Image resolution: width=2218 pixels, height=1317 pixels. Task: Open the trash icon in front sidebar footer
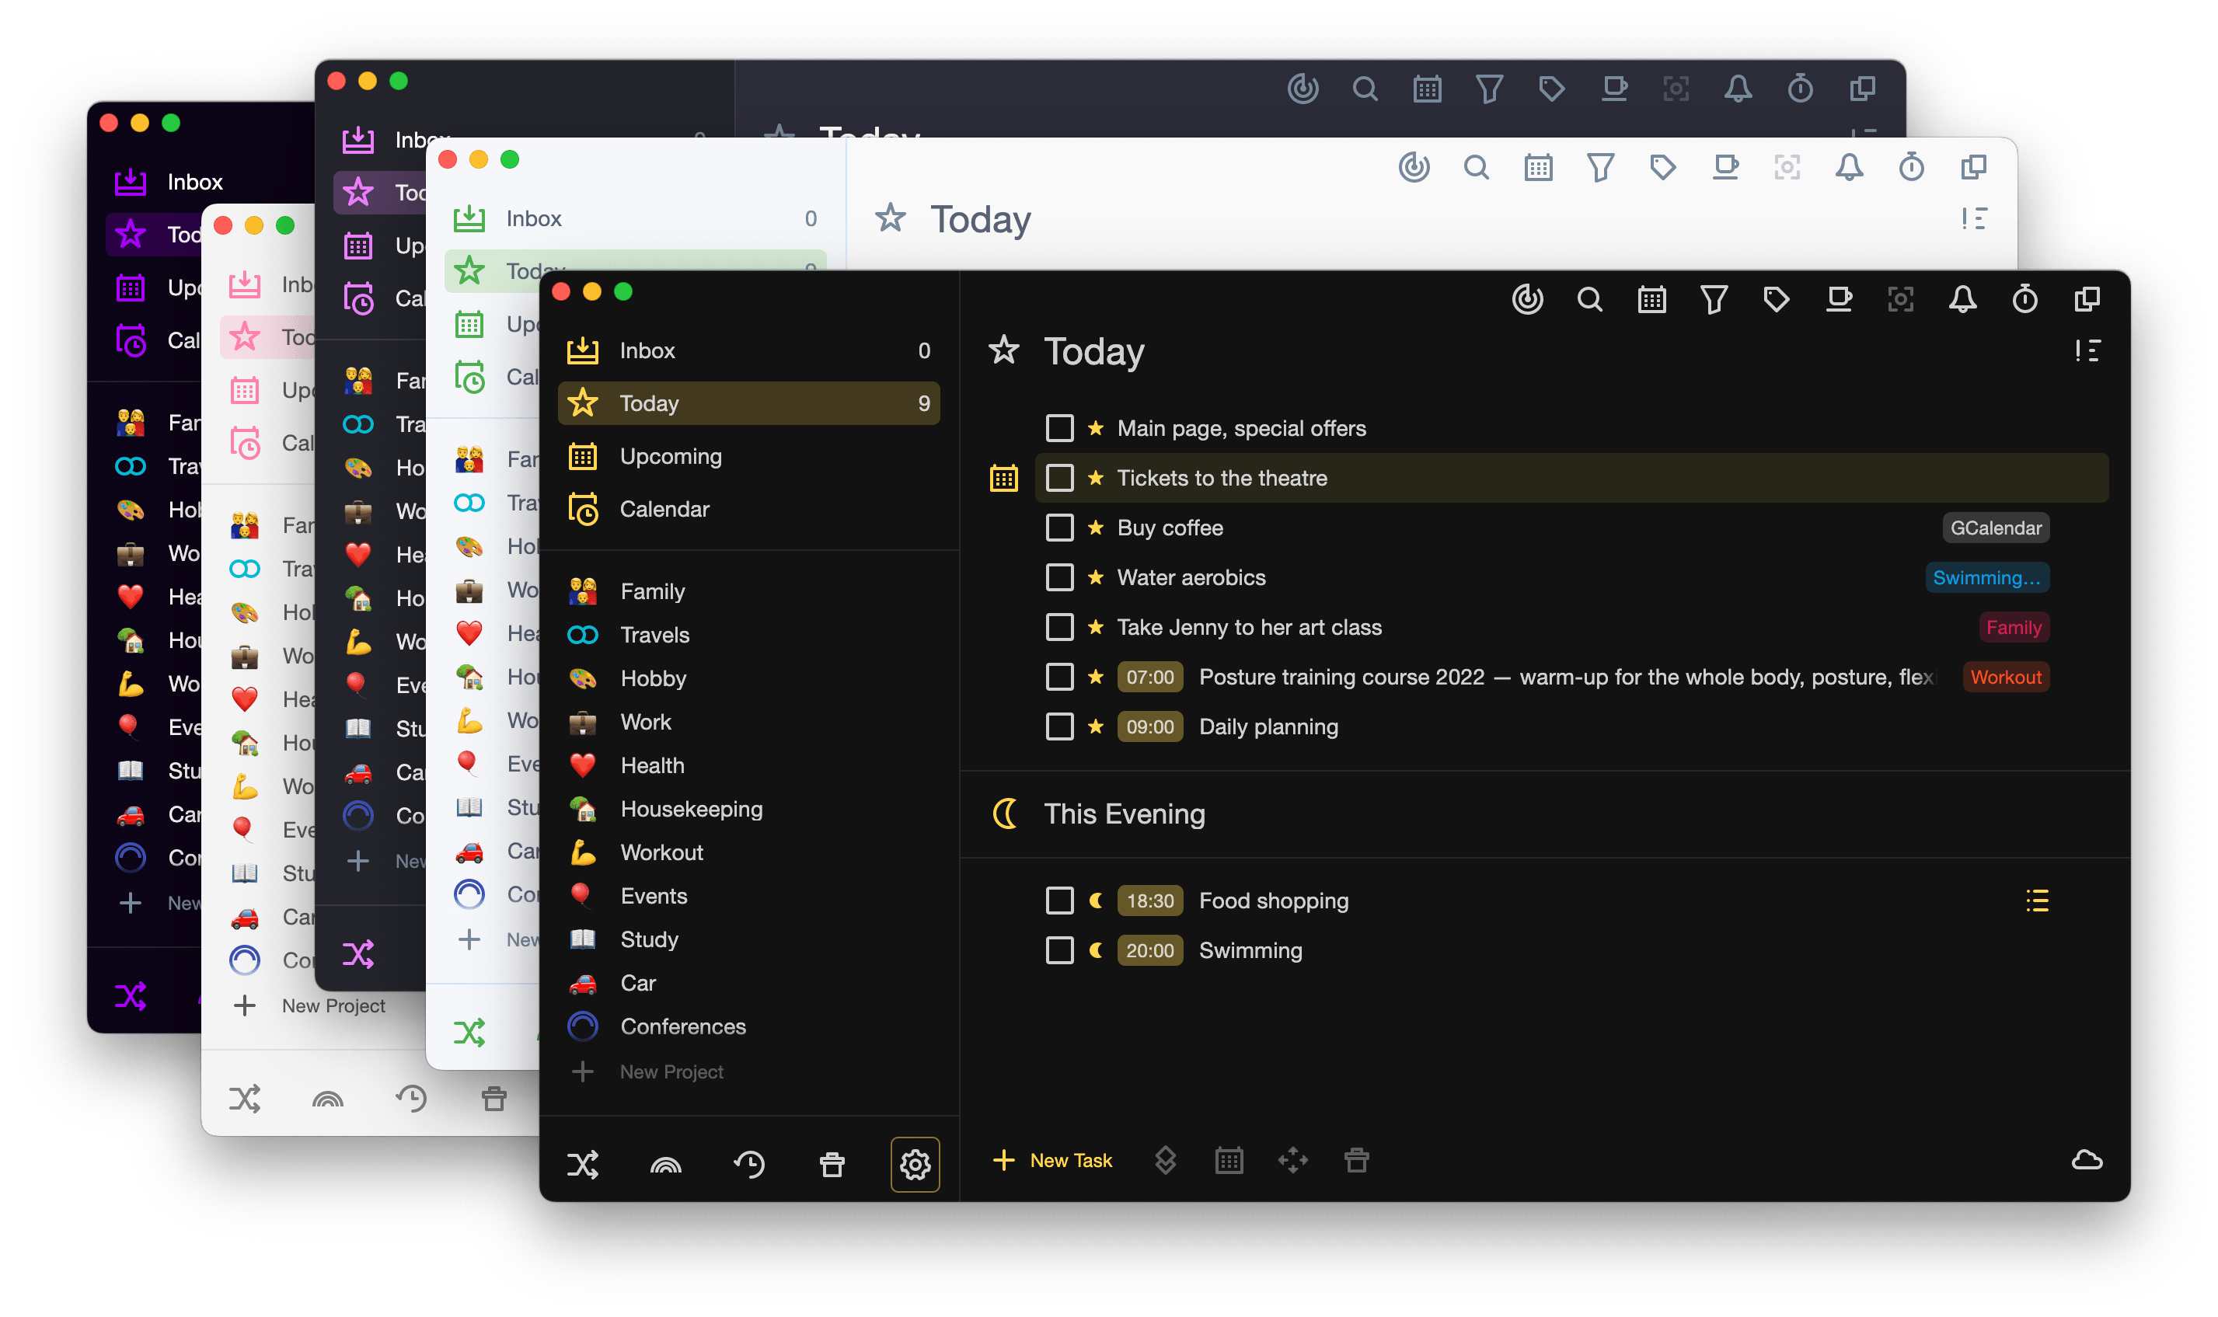(x=832, y=1163)
